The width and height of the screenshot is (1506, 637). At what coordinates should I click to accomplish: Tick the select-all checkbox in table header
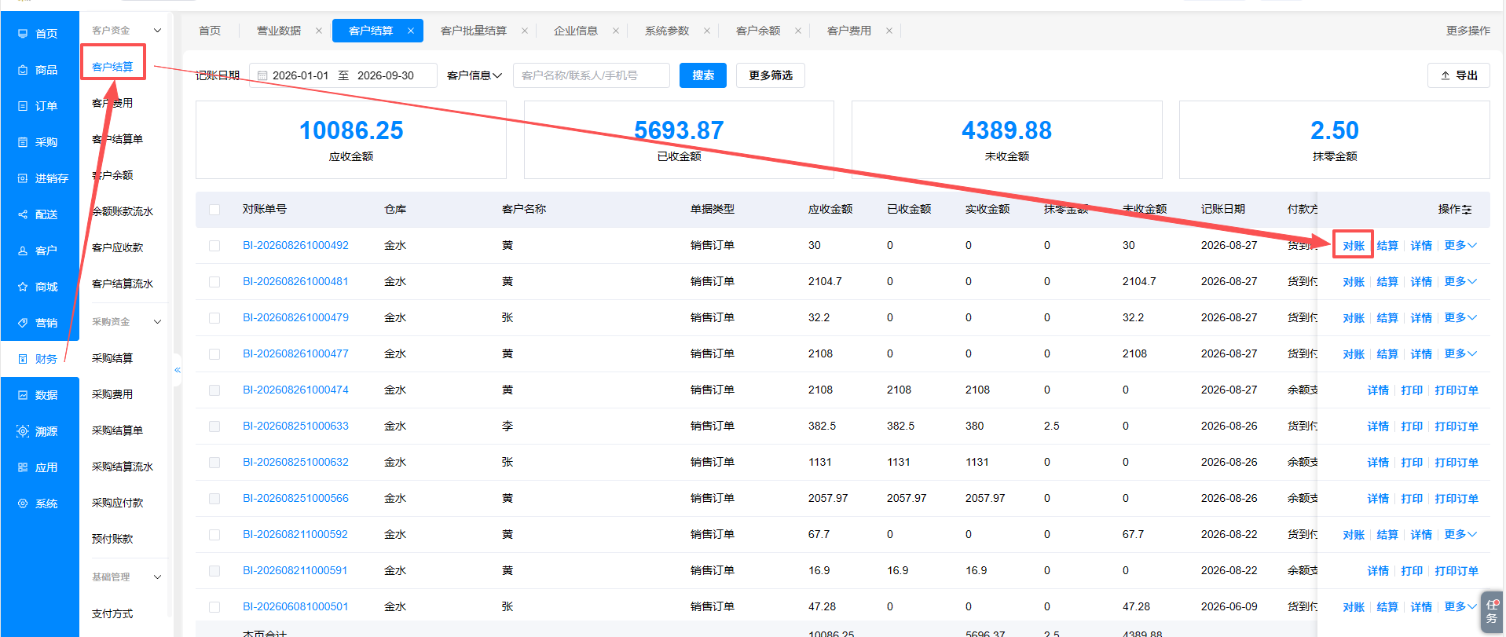click(214, 210)
